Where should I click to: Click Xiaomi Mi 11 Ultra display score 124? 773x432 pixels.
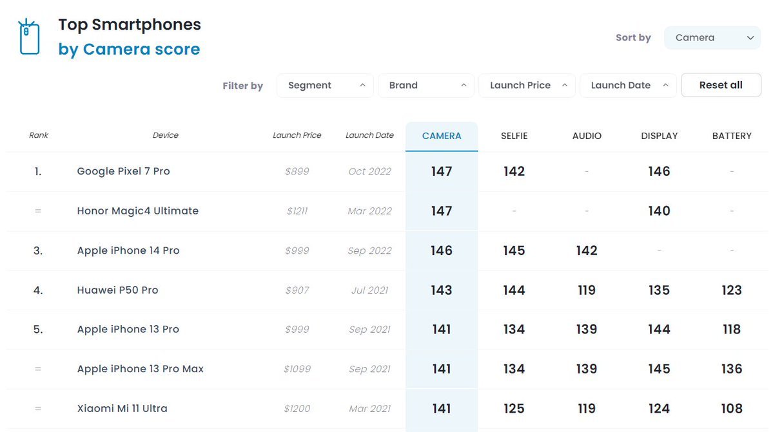(659, 408)
